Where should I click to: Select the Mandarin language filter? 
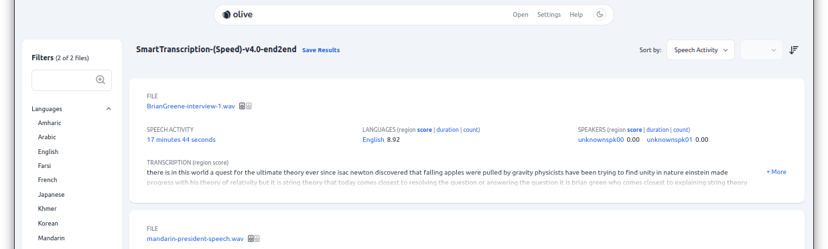52,238
